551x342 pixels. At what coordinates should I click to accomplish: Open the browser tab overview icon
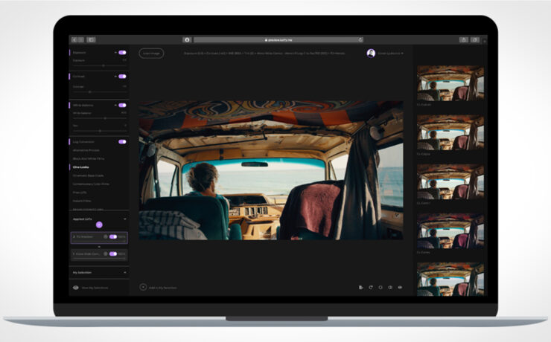click(x=475, y=40)
